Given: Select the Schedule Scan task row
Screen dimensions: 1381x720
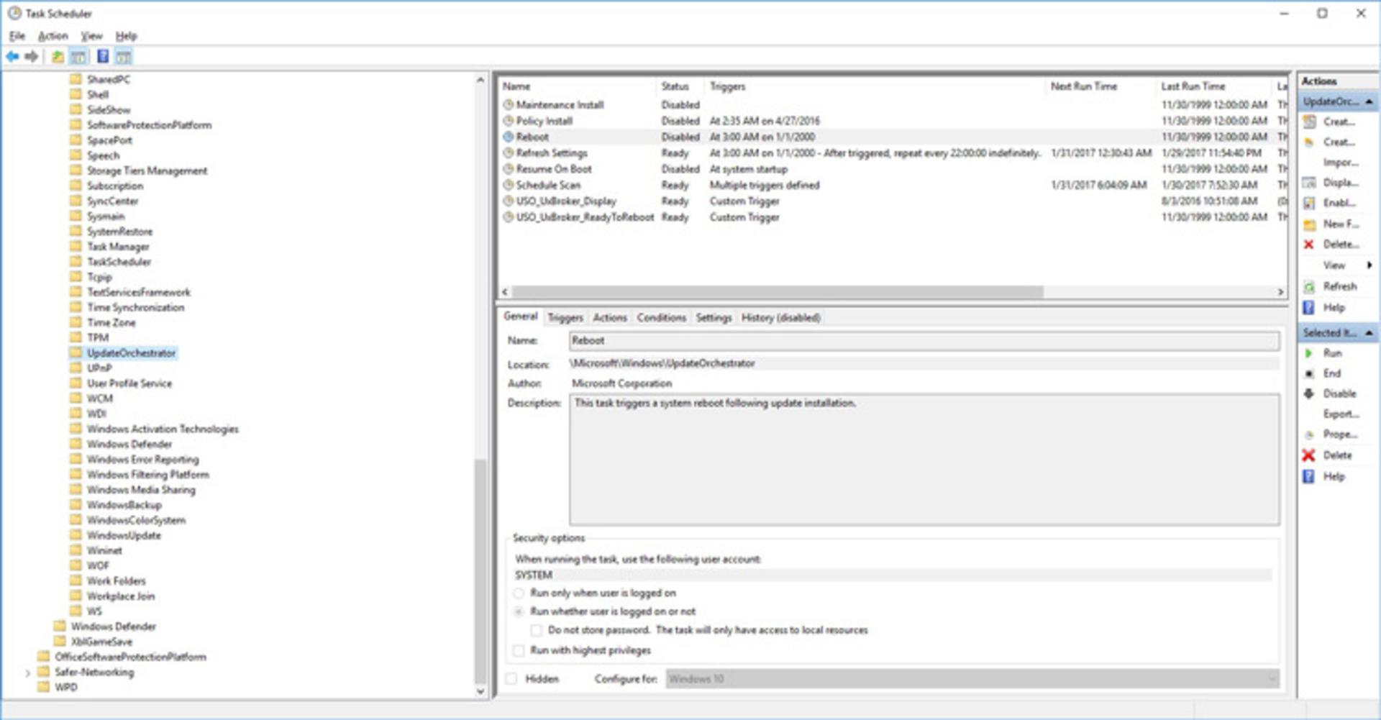Looking at the screenshot, I should (892, 186).
